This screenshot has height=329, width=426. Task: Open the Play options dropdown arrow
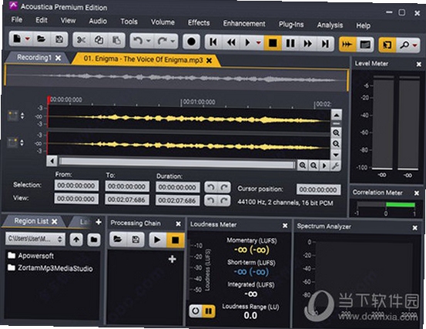tap(258, 42)
